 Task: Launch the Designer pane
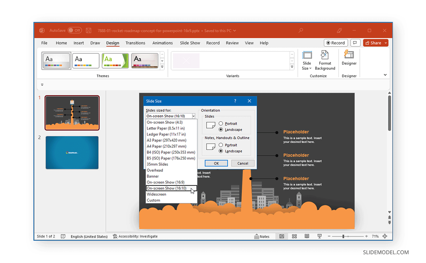pos(349,60)
